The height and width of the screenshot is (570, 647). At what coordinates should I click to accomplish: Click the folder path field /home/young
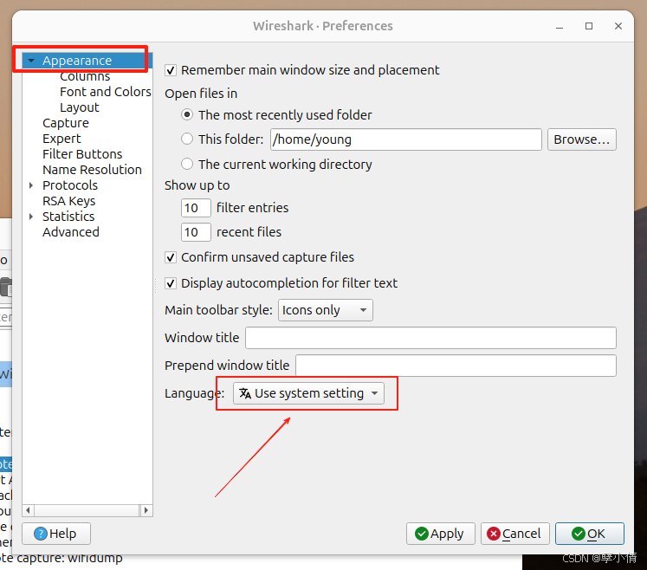406,139
